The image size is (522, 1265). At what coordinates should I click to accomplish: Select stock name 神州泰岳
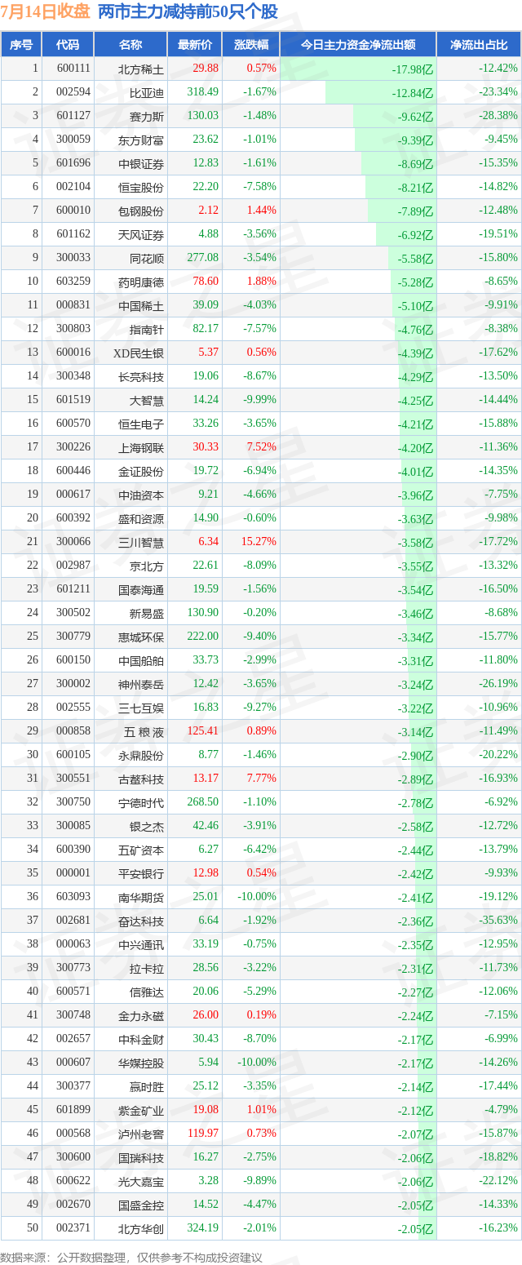pyautogui.click(x=141, y=684)
